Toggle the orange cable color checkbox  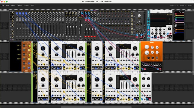point(174,29)
